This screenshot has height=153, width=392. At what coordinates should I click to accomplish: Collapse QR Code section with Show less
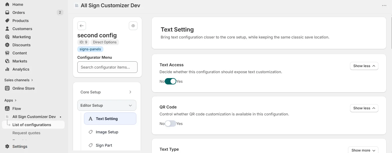(x=364, y=108)
